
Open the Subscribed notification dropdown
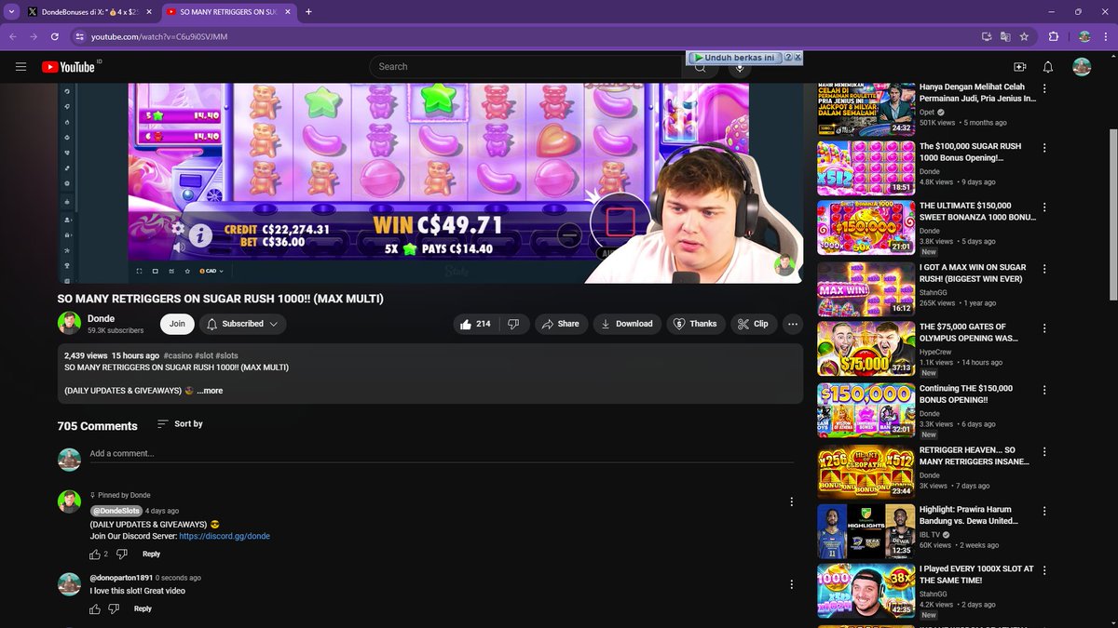242,324
